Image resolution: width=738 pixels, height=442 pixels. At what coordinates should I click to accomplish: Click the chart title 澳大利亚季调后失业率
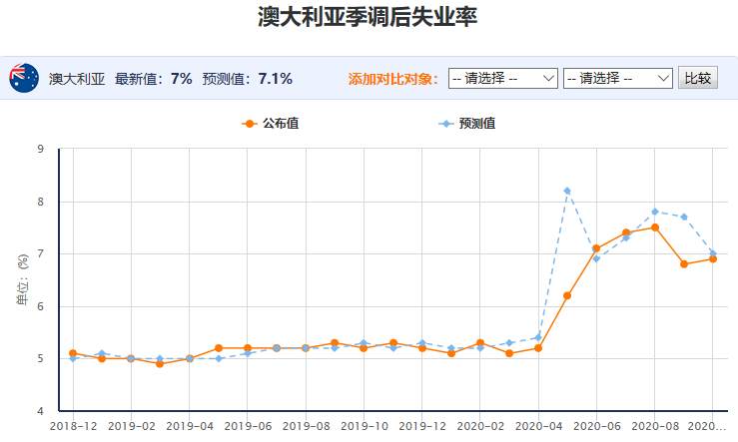pos(368,17)
